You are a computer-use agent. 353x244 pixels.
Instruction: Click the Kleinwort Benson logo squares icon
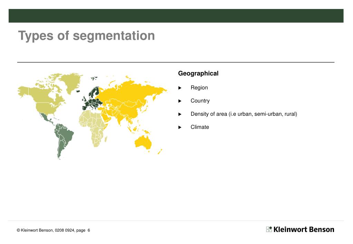[269, 229]
